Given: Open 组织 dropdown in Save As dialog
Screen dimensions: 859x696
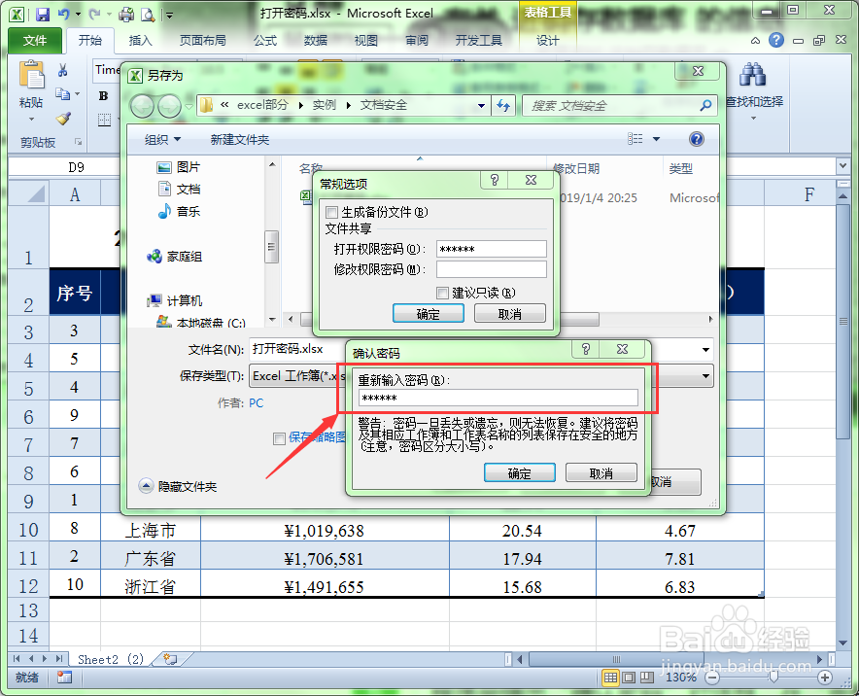Looking at the screenshot, I should point(162,140).
